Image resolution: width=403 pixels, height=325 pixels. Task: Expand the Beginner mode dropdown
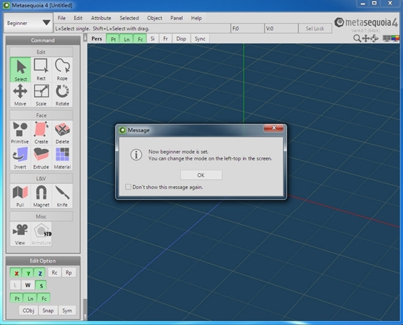point(28,23)
